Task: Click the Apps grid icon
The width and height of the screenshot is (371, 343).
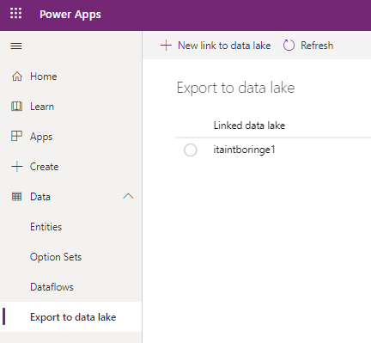Action: point(16,136)
